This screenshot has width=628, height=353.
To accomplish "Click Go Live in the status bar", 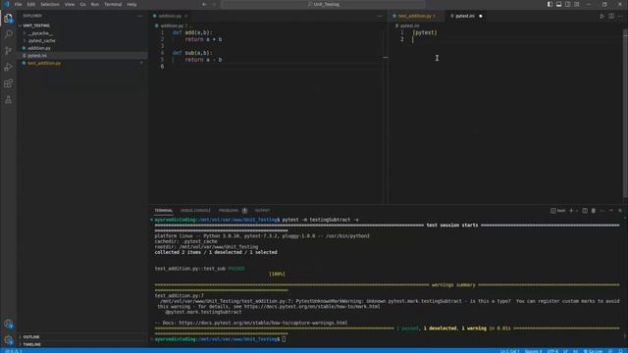I will 593,351.
